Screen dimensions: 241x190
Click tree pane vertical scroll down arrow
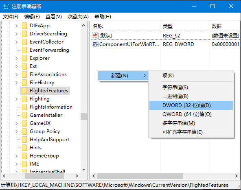pos(83,170)
